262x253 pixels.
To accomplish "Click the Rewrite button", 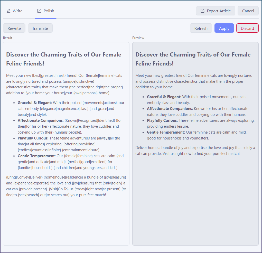I will coord(14,28).
